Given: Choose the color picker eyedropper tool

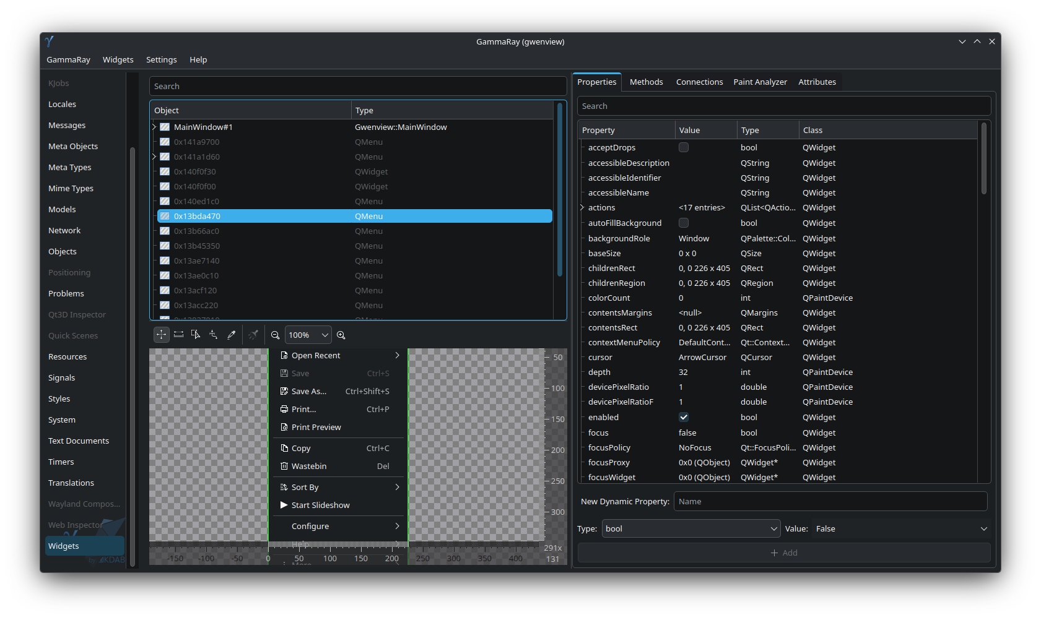Looking at the screenshot, I should (231, 335).
